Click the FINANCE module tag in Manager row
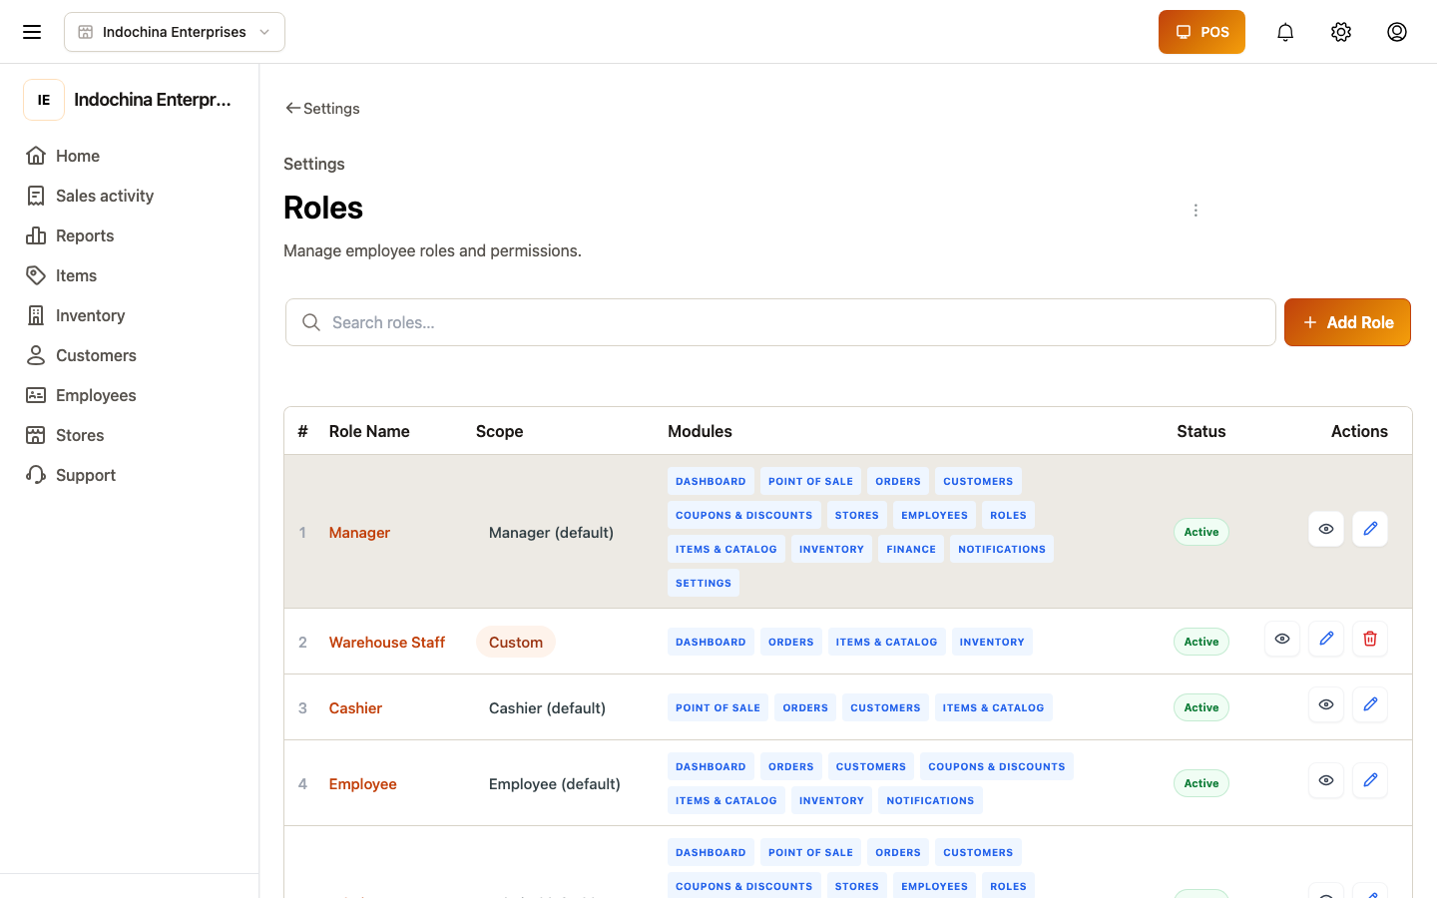The width and height of the screenshot is (1437, 898). coord(911,549)
